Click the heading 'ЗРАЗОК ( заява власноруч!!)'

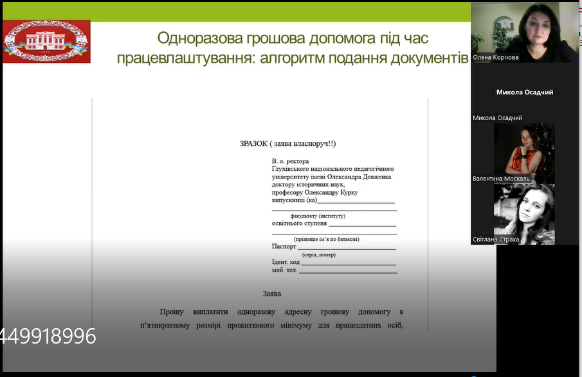287,143
